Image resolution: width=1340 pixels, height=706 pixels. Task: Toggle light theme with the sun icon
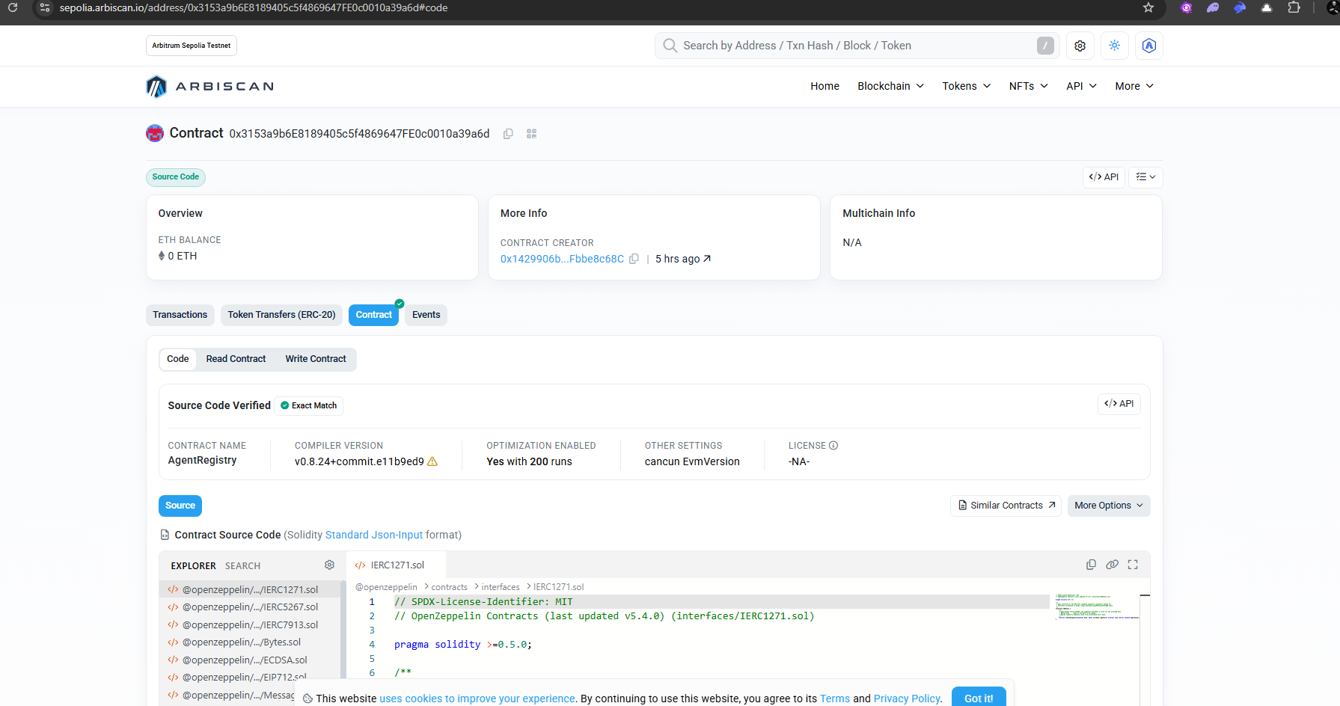click(1115, 46)
